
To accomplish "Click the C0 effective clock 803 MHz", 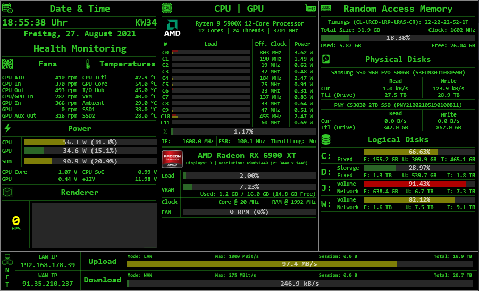I will click(x=271, y=52).
